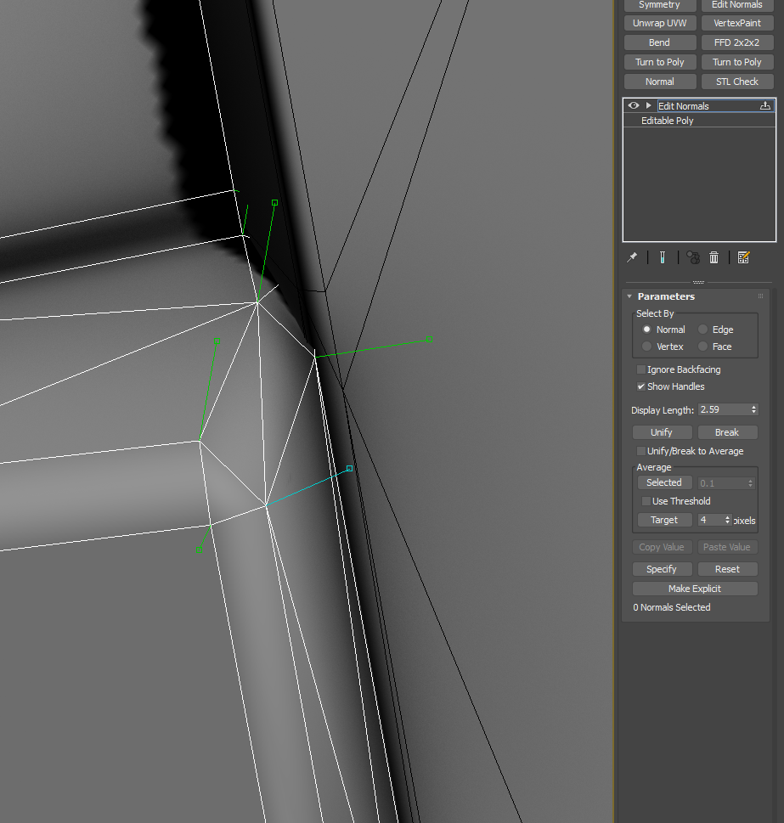Click the Unify button
This screenshot has height=823, width=784.
[662, 432]
